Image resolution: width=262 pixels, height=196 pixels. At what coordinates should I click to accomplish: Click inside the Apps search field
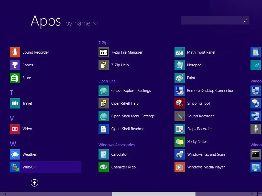coord(215,20)
